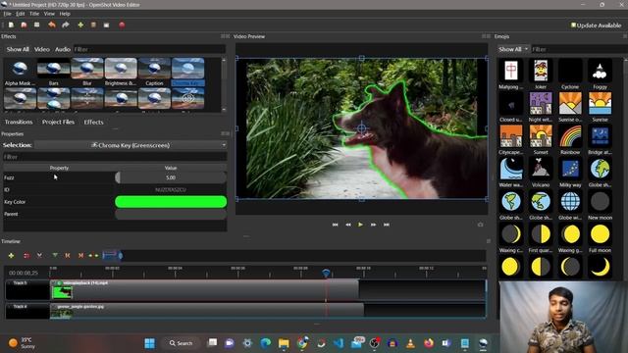Switch to the Transitions tab
The image size is (628, 353).
pos(19,122)
